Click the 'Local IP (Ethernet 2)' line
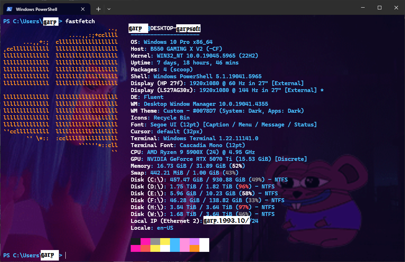Screen dimensions: 405x262 click(x=194, y=221)
